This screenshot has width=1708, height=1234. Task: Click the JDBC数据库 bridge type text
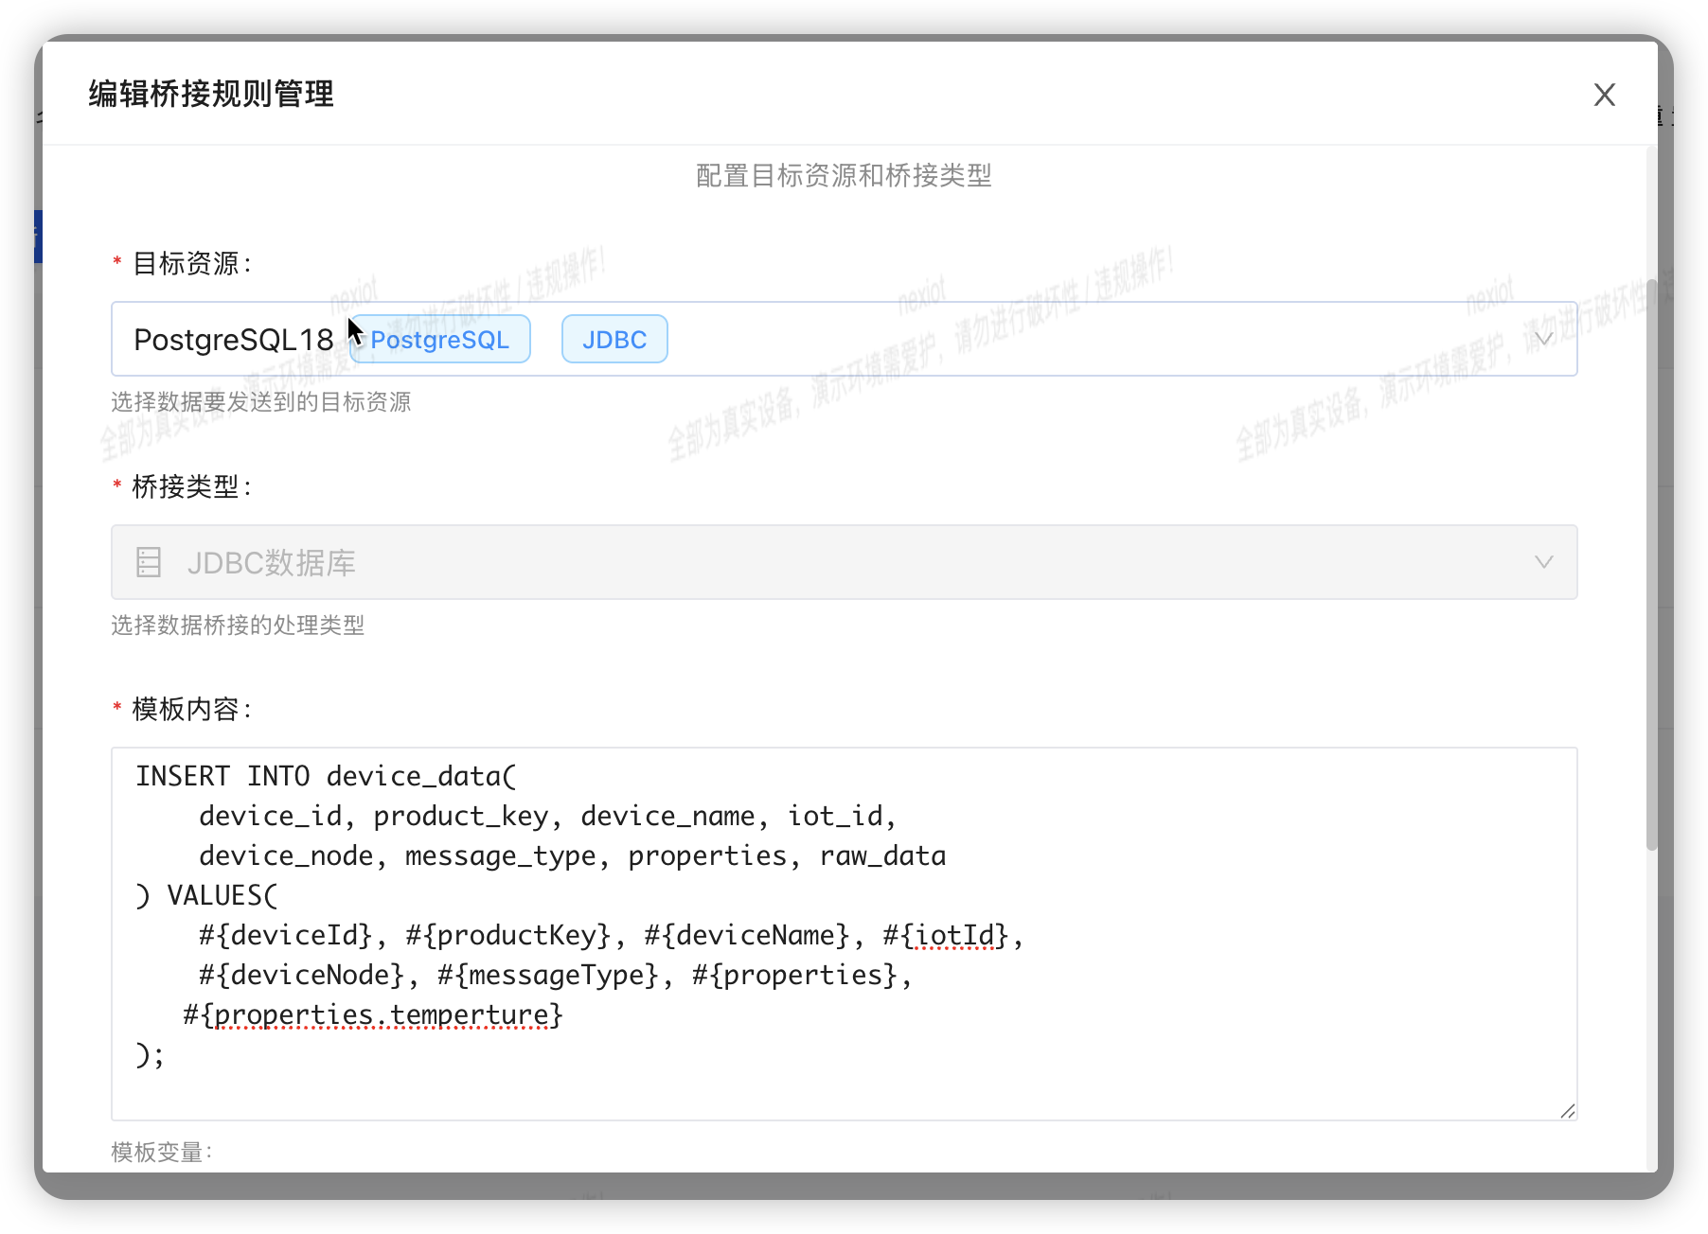coord(272,563)
